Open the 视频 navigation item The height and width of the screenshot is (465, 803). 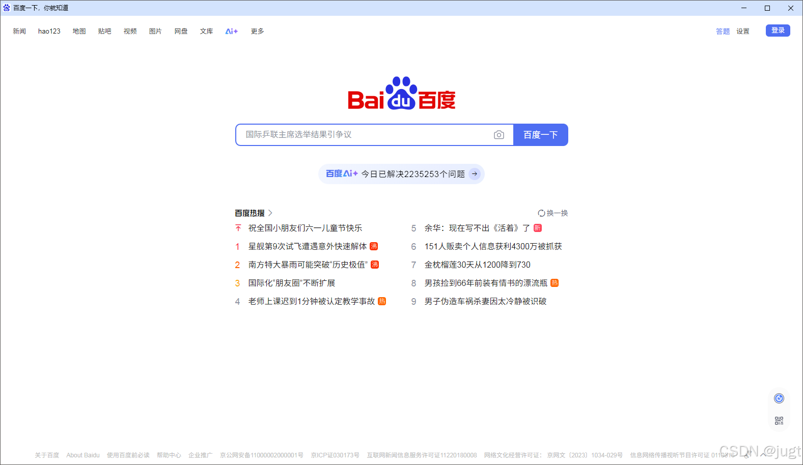(130, 32)
